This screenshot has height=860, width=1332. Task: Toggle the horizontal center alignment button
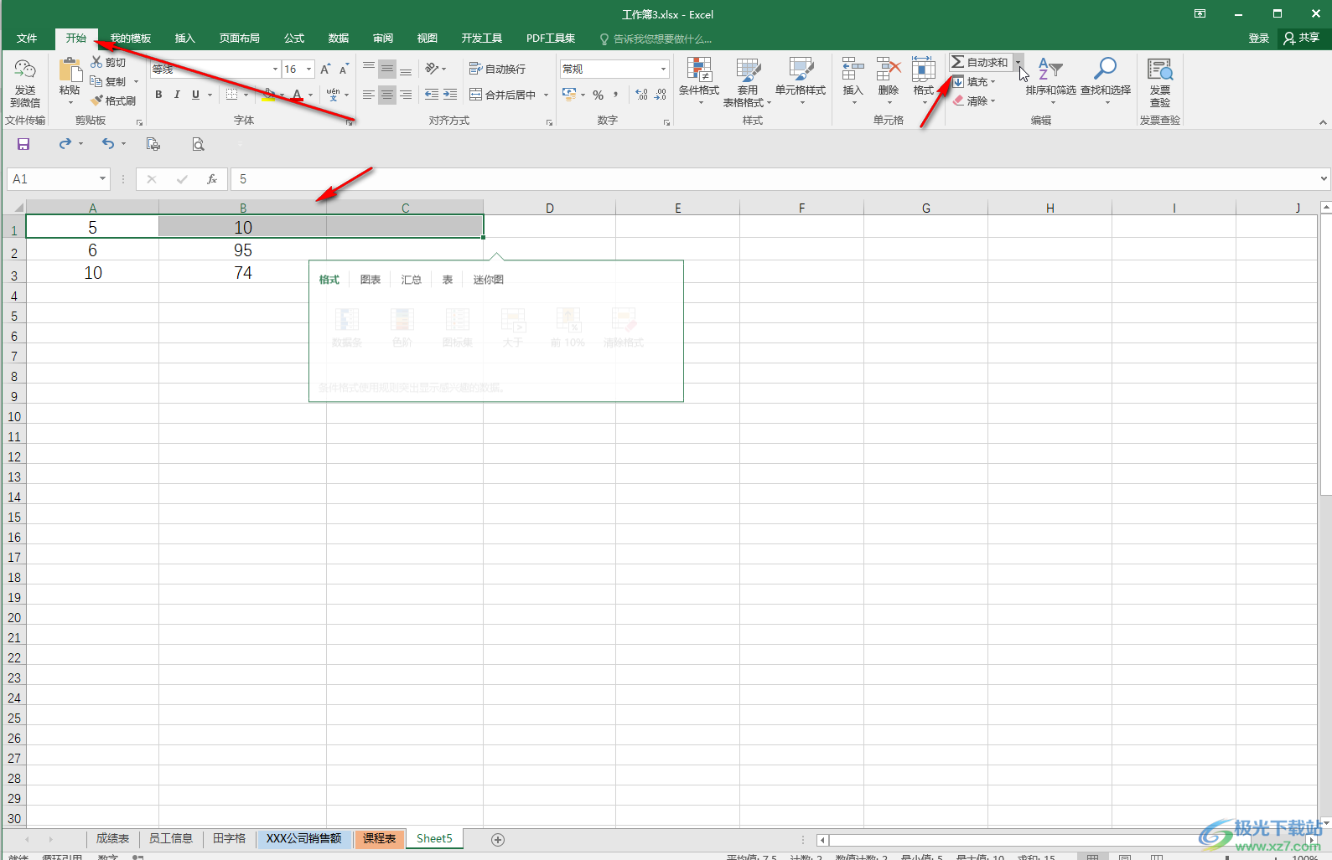[x=387, y=95]
